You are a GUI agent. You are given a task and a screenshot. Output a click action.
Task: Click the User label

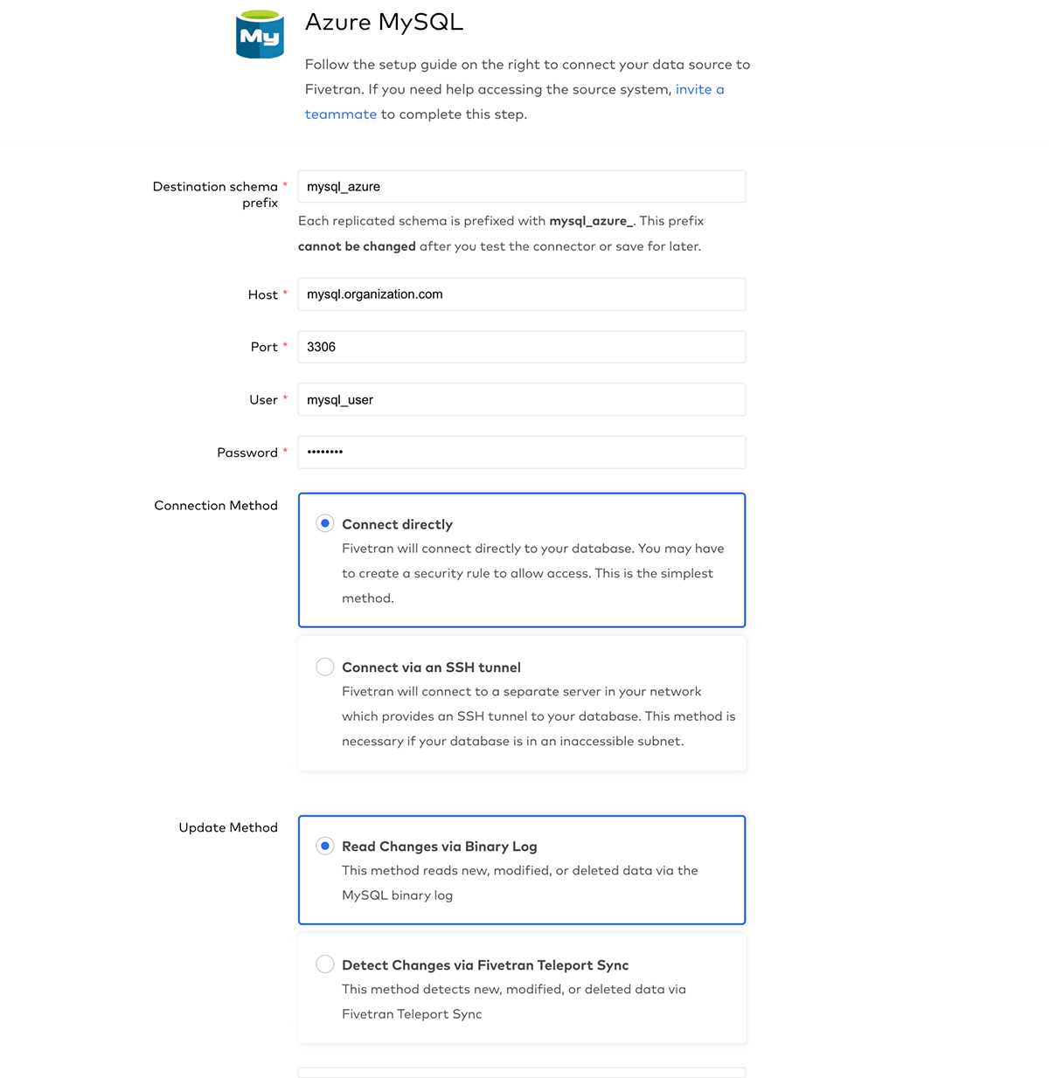(x=263, y=399)
